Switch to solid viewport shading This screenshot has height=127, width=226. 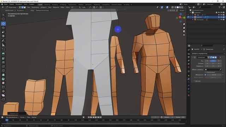pos(178,7)
